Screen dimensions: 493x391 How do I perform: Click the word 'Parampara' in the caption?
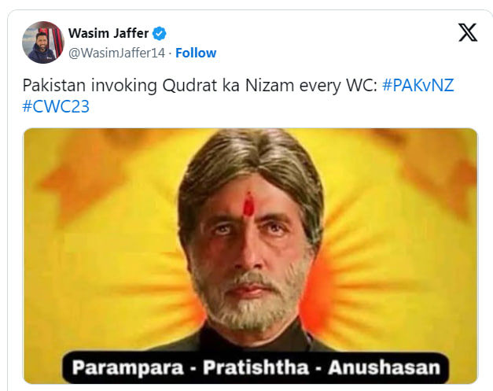[x=128, y=367]
